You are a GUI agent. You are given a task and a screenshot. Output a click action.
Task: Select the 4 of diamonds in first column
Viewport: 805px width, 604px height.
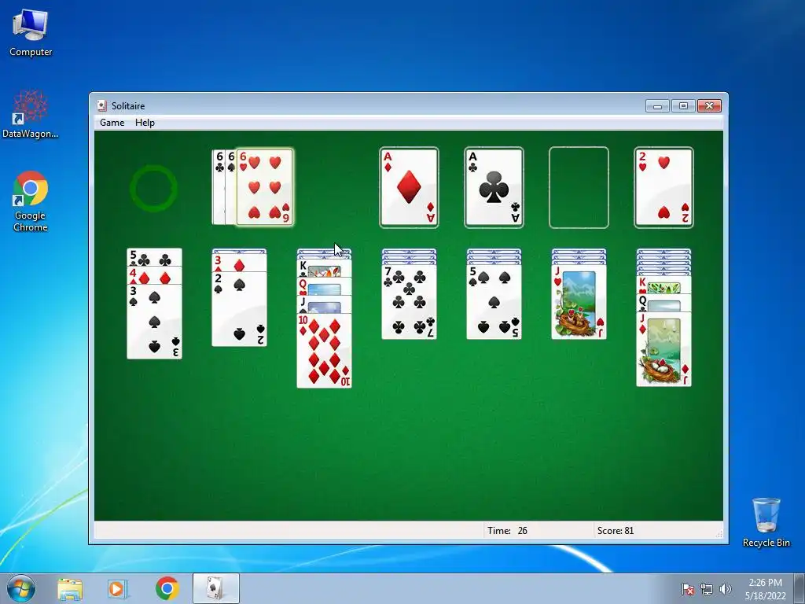pyautogui.click(x=155, y=275)
